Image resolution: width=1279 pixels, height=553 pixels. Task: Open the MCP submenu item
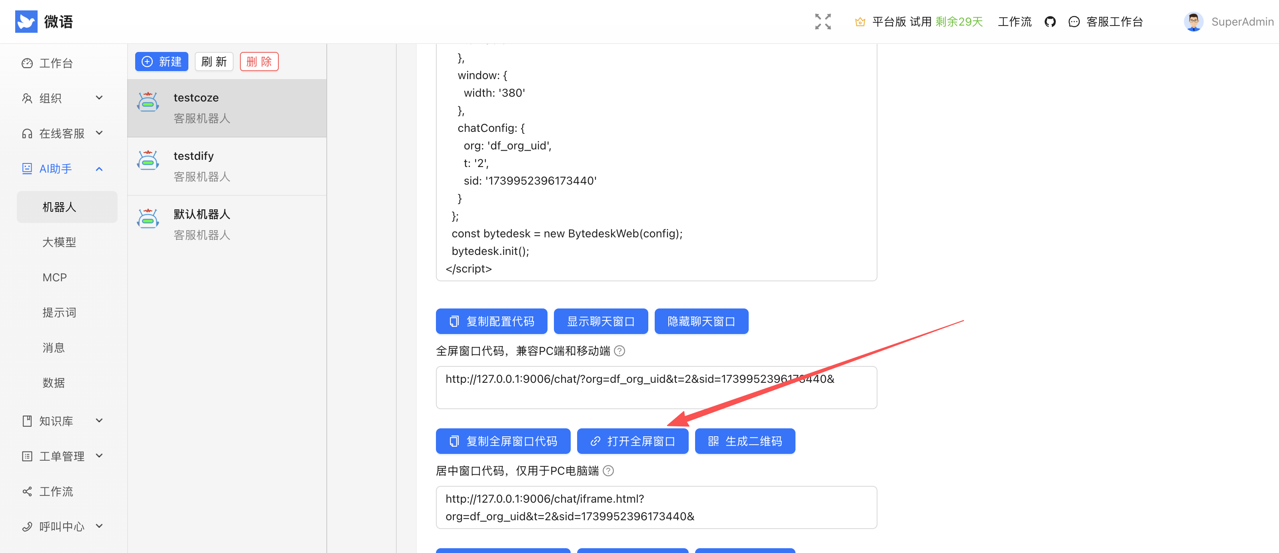pyautogui.click(x=55, y=277)
